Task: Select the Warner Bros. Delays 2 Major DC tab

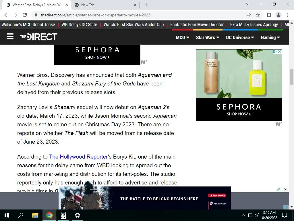Action: point(36,5)
